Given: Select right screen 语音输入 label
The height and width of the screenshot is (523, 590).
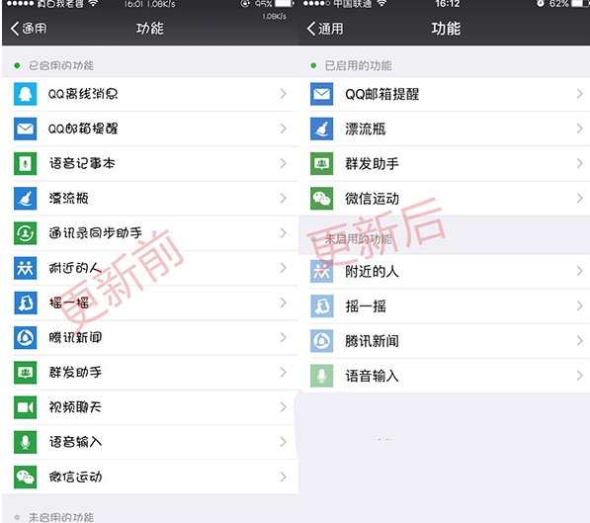Looking at the screenshot, I should coord(373,376).
